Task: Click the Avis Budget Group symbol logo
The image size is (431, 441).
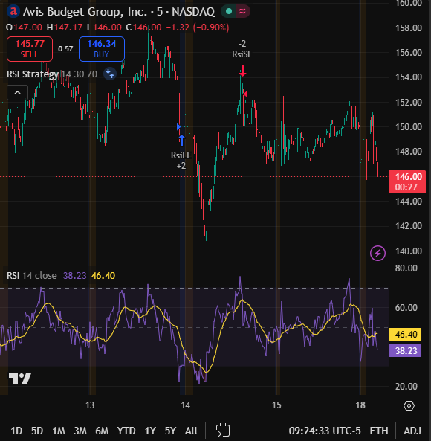Action: pyautogui.click(x=13, y=12)
